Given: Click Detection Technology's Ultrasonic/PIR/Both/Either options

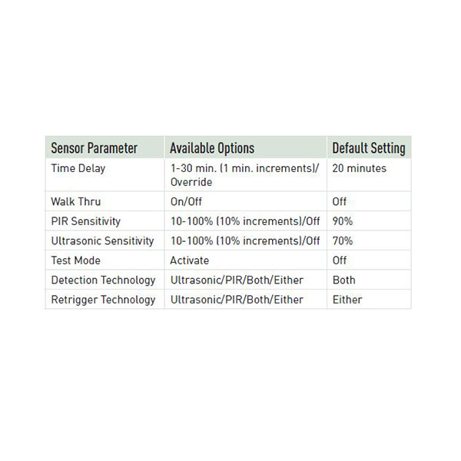Looking at the screenshot, I should tap(237, 280).
